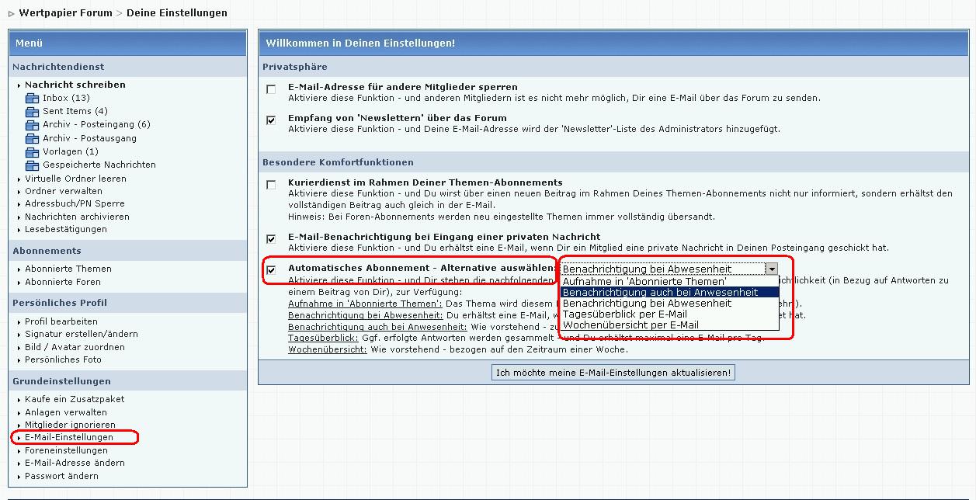
Task: Open Ordner verwalten menu entry
Action: click(64, 191)
